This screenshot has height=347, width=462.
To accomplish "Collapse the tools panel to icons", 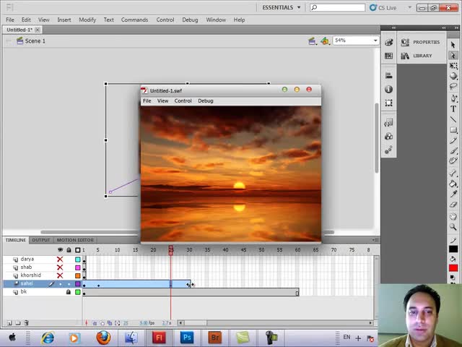I will click(x=456, y=27).
